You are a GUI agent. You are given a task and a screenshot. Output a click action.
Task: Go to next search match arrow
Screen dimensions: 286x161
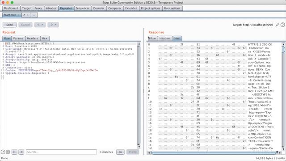(x=21, y=152)
